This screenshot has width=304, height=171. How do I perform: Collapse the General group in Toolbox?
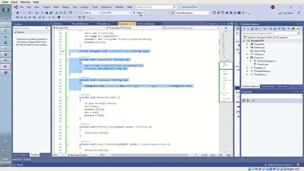(x=15, y=32)
